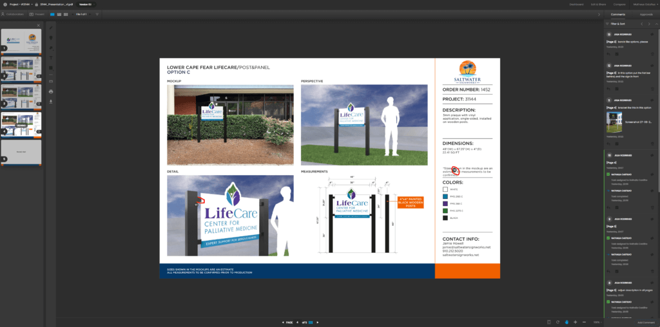Open the Dashboard menu

(x=576, y=5)
